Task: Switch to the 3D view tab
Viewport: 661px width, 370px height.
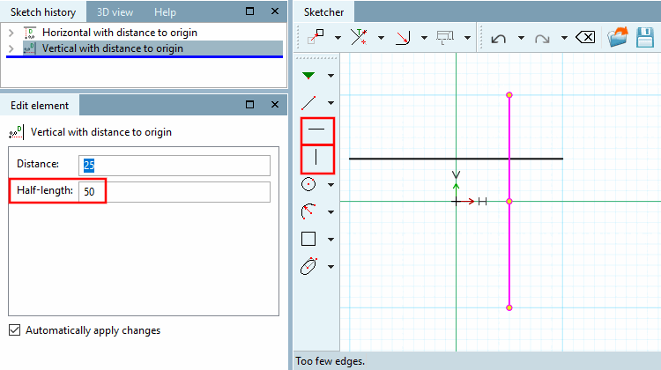Action: (x=115, y=12)
